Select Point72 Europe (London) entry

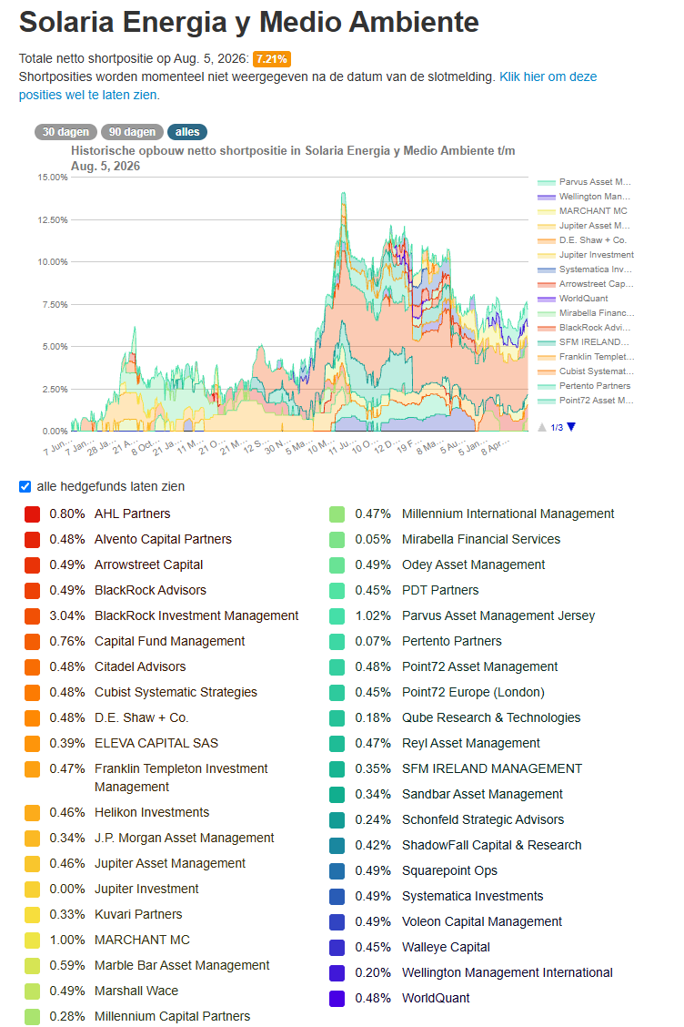tap(473, 693)
